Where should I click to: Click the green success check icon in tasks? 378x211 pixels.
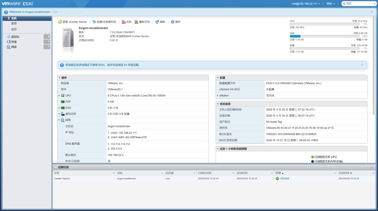click(x=277, y=178)
